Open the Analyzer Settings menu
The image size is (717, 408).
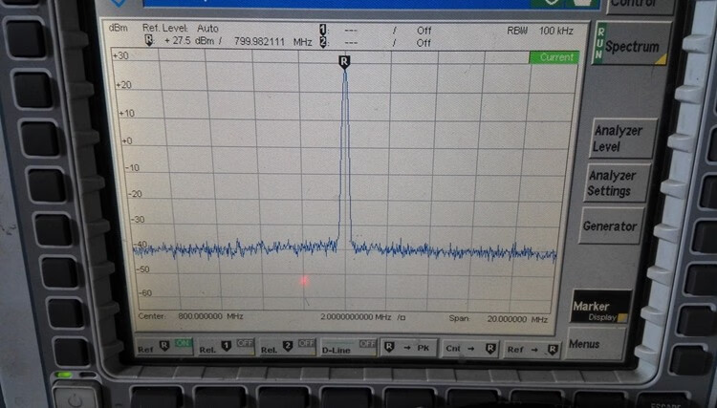click(612, 183)
